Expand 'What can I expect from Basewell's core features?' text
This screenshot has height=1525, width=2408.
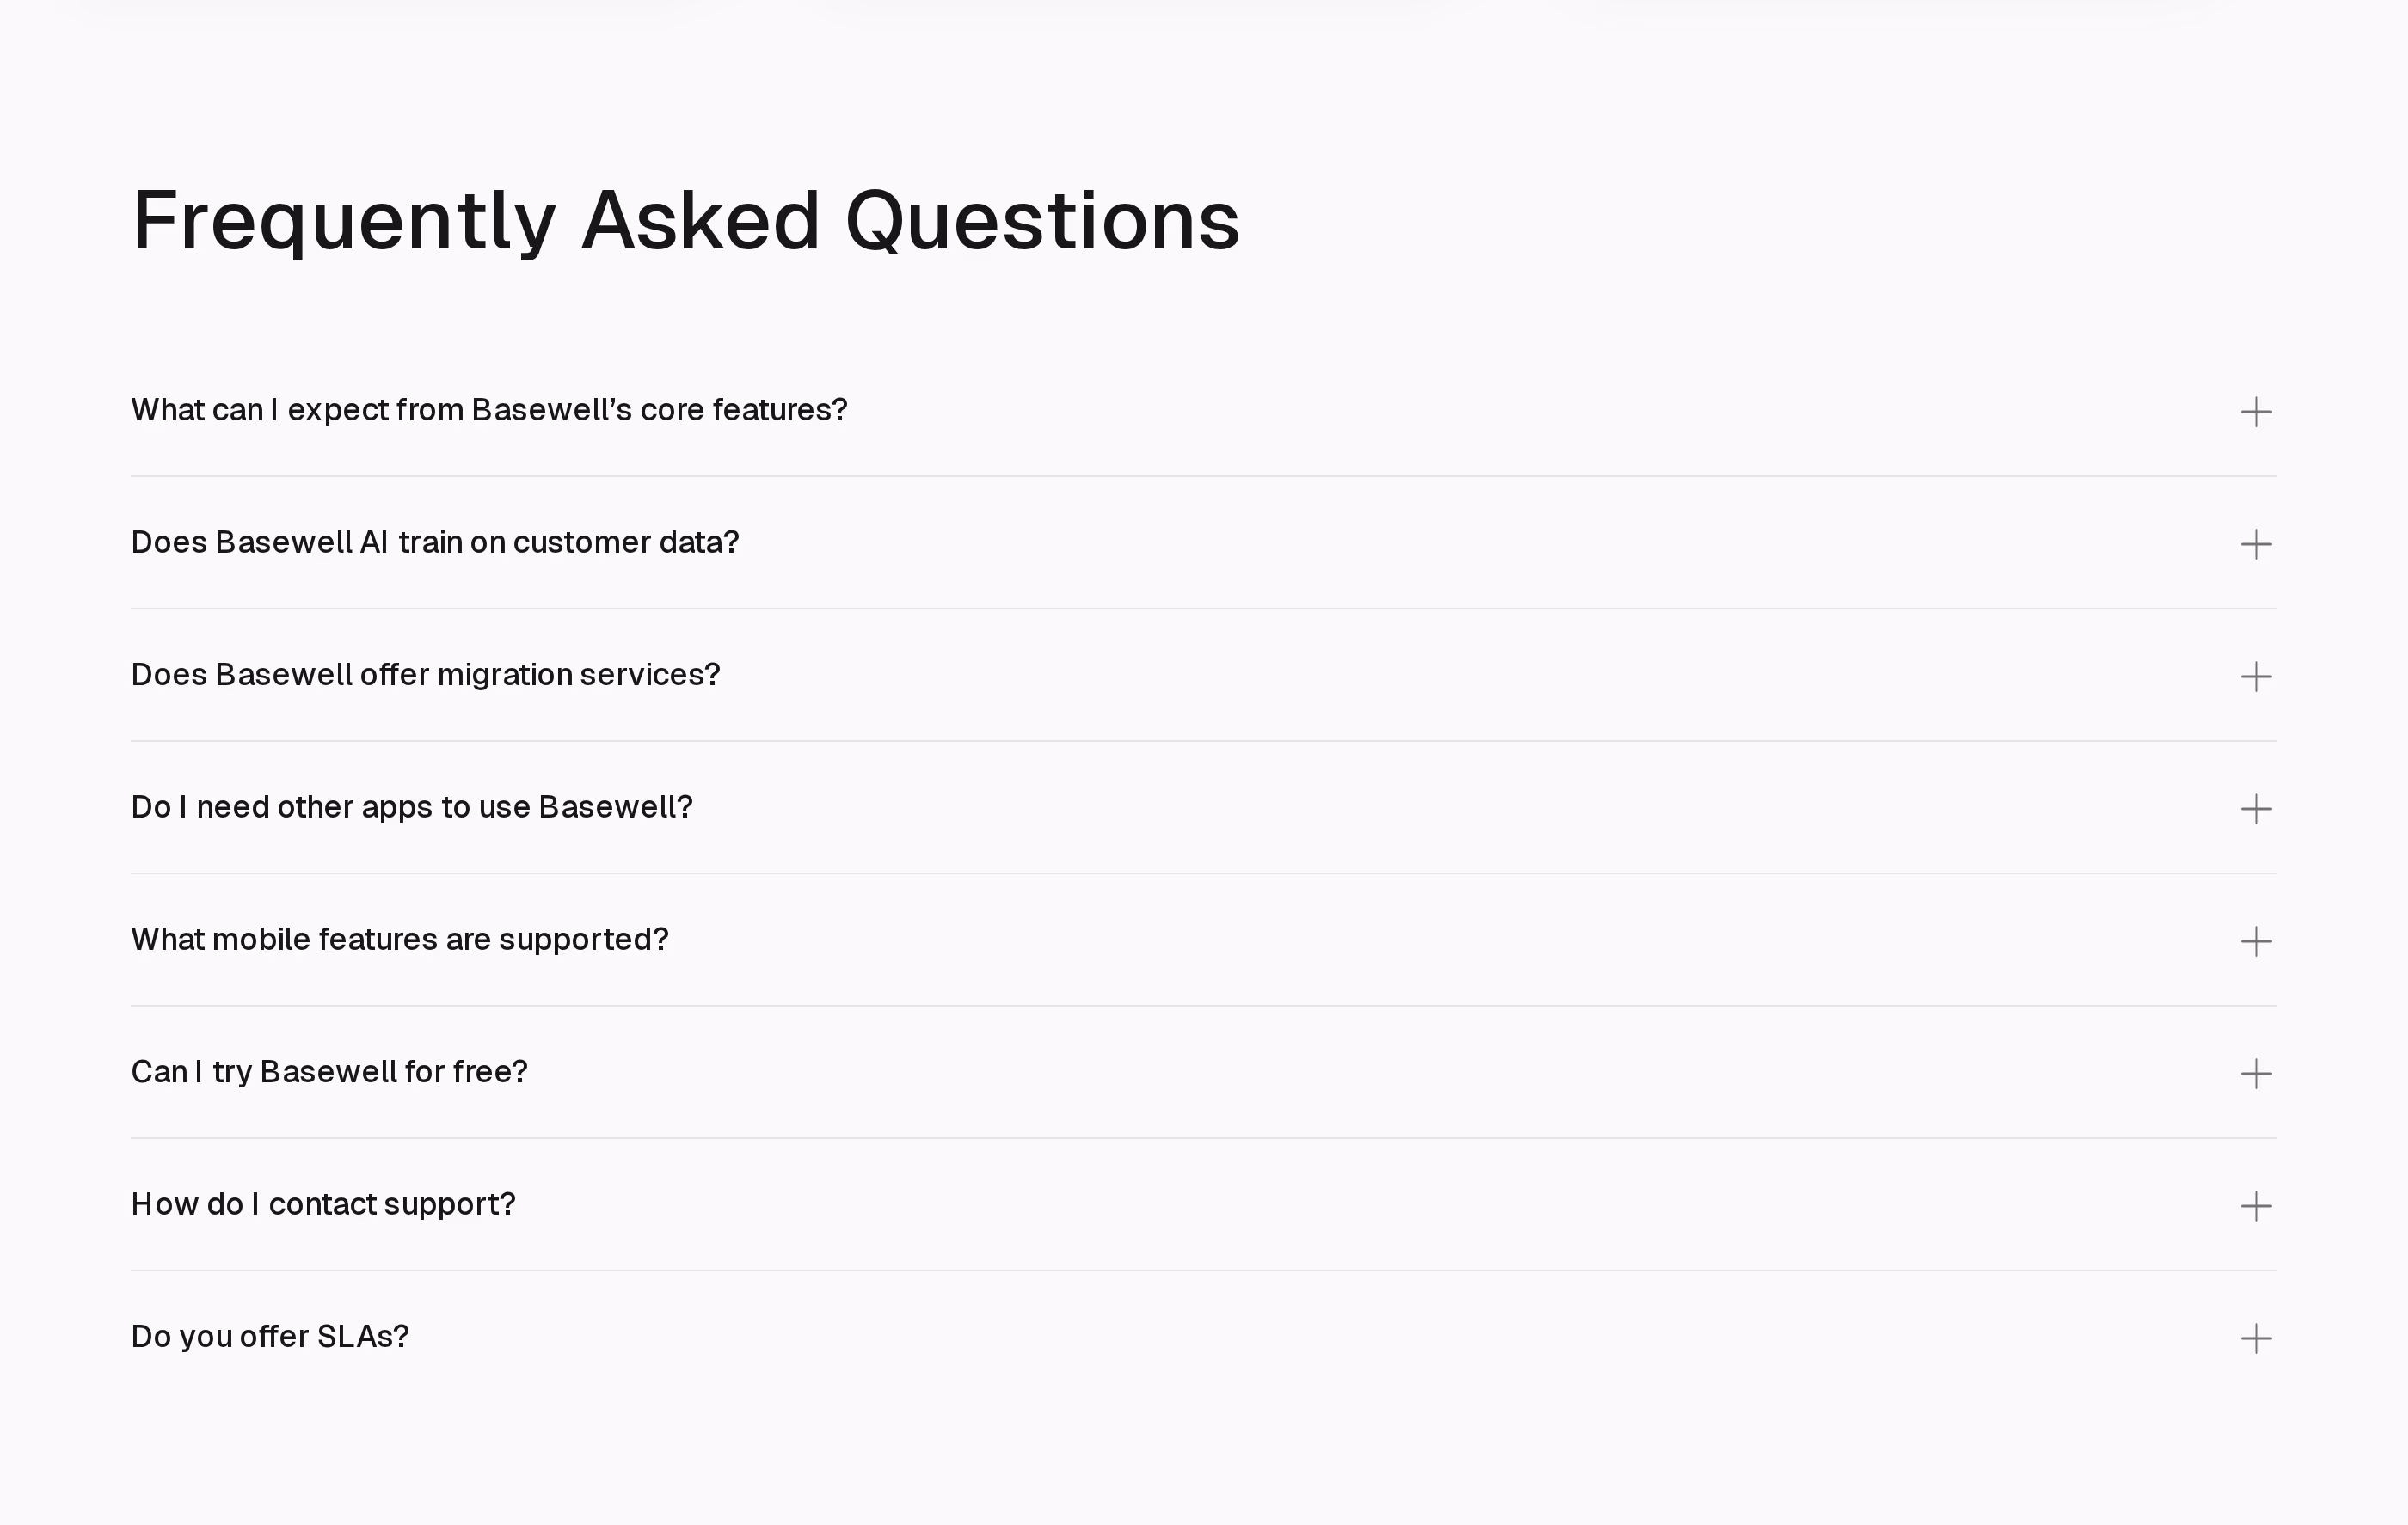coord(489,410)
